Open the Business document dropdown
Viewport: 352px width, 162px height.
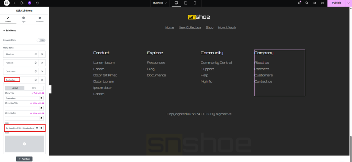tap(160, 3)
